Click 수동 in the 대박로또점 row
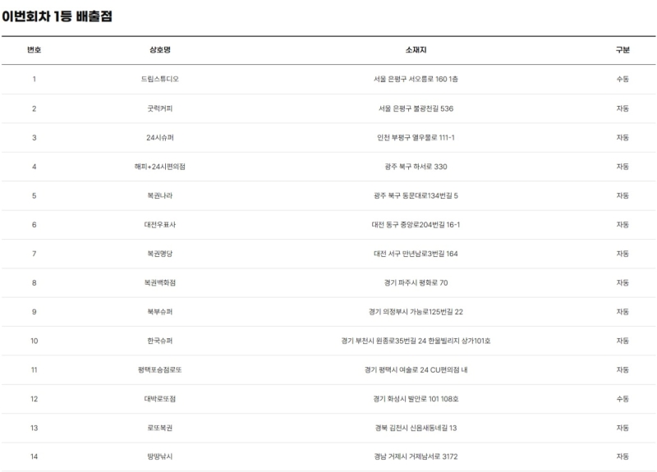657x472 pixels. pos(623,399)
